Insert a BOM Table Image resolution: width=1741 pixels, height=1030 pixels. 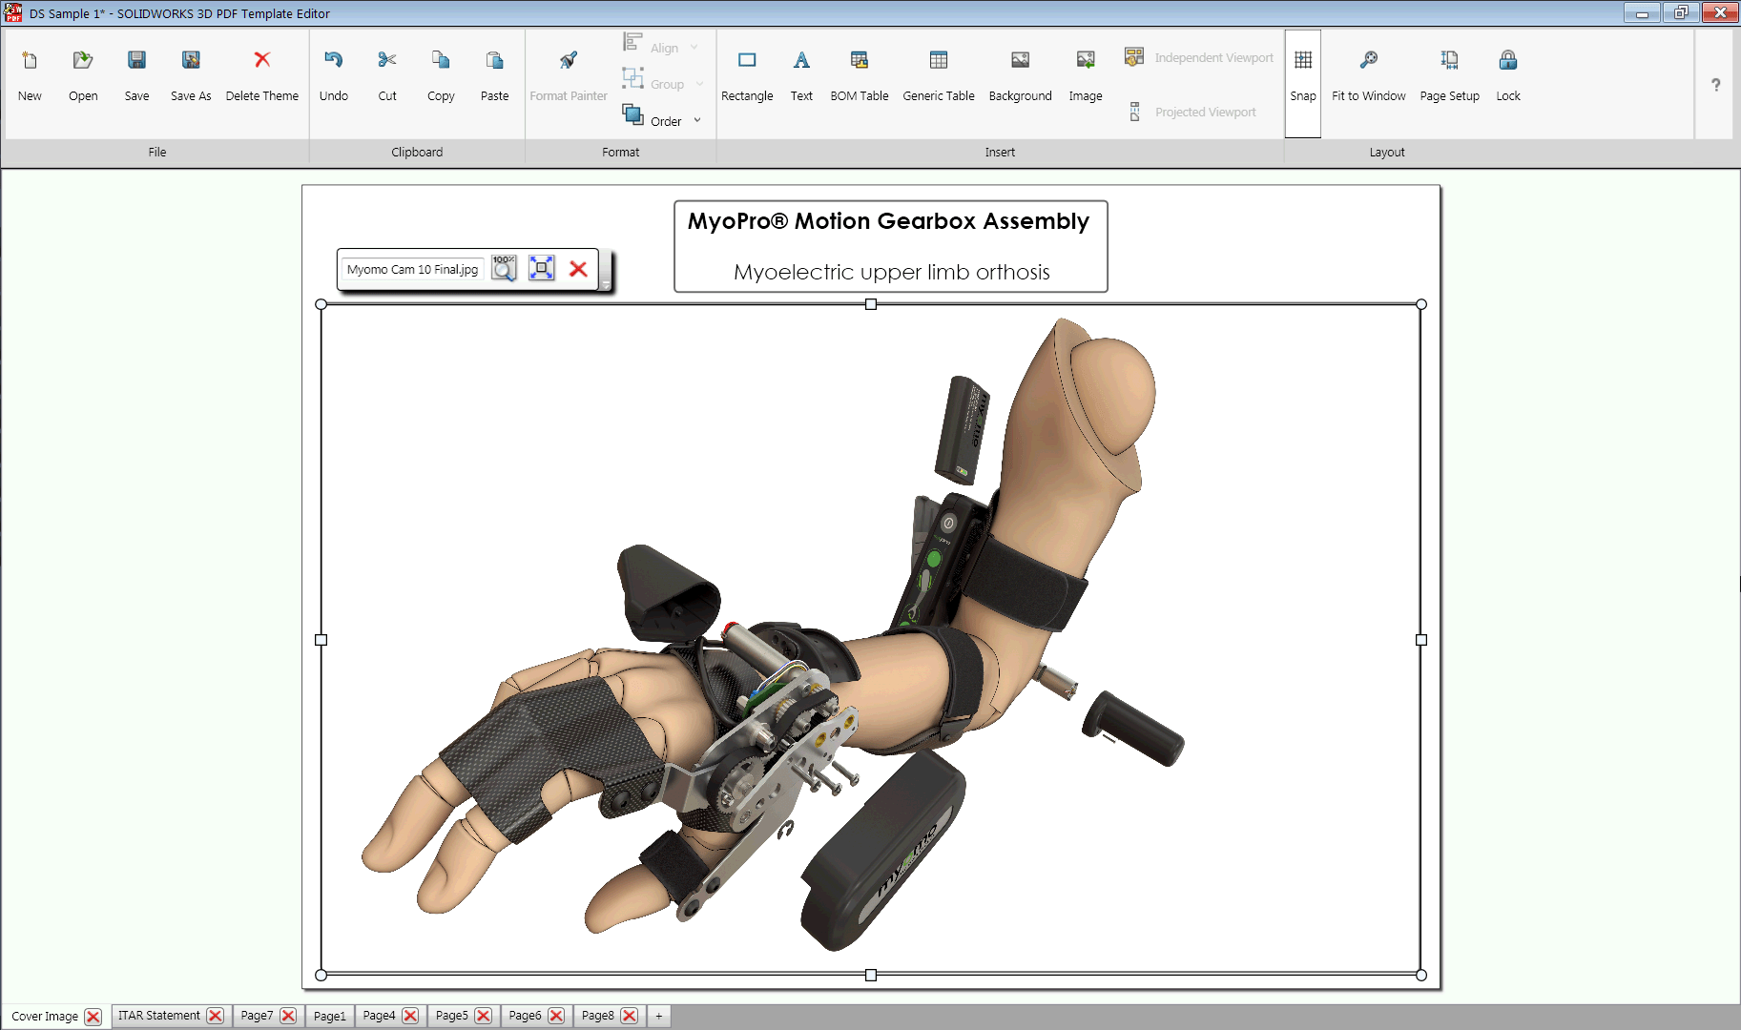tap(859, 76)
